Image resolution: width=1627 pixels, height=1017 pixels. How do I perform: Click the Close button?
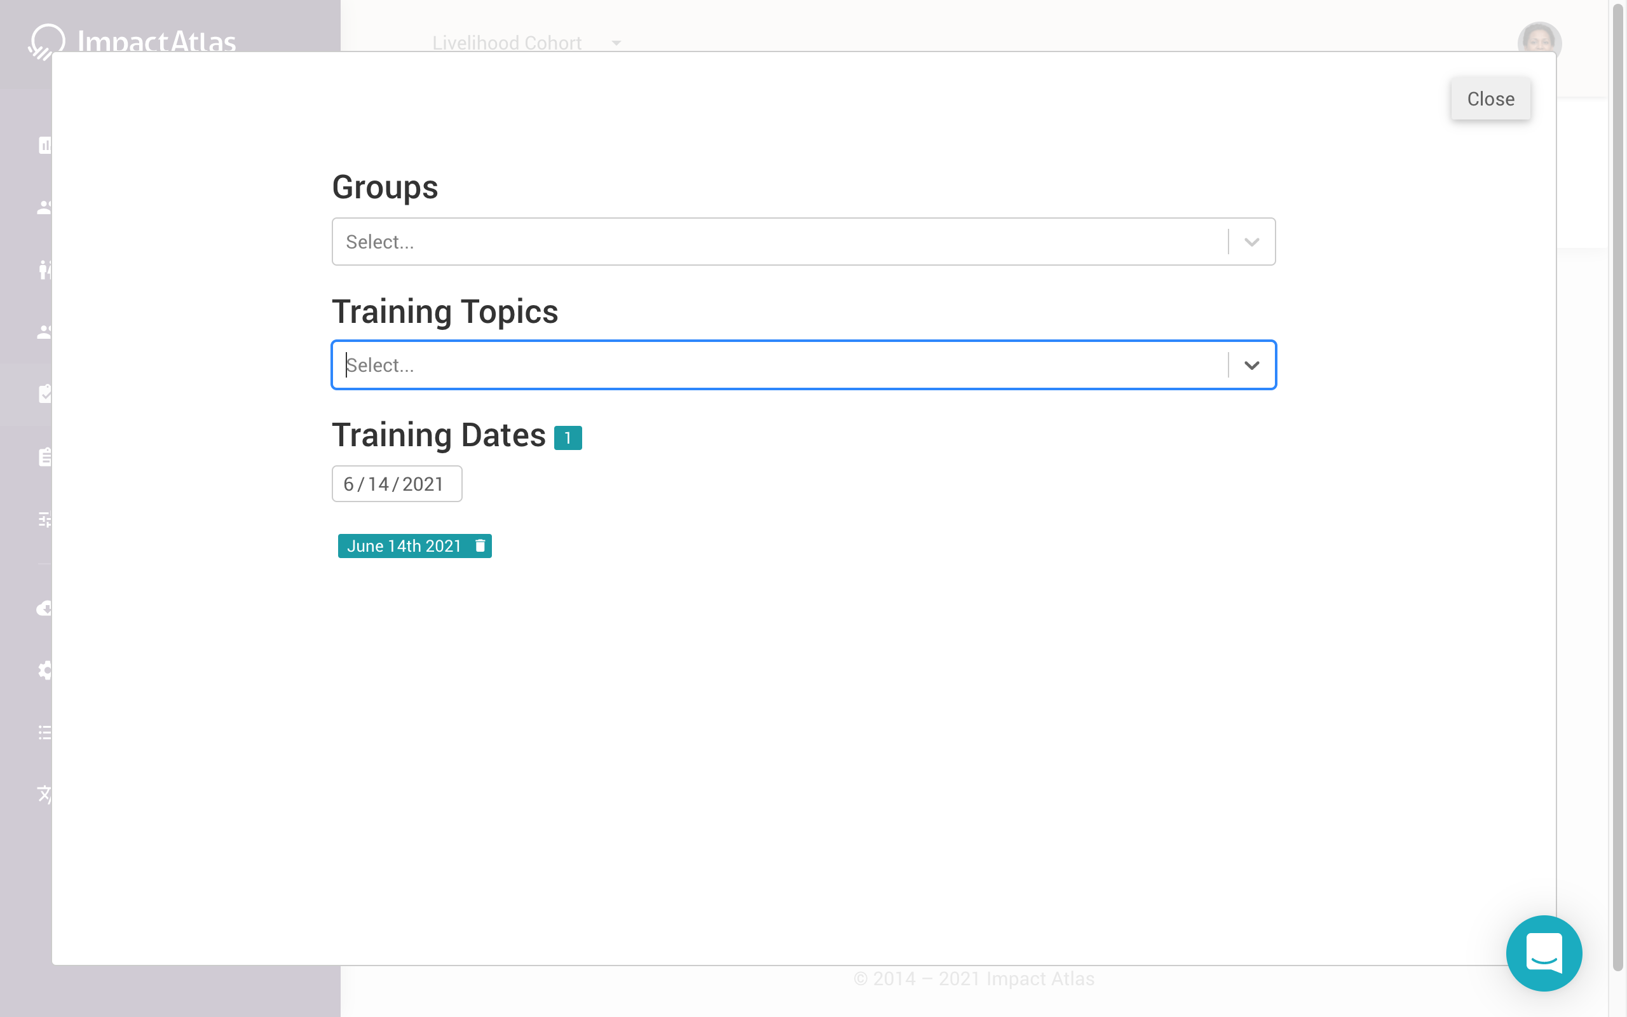tap(1490, 99)
